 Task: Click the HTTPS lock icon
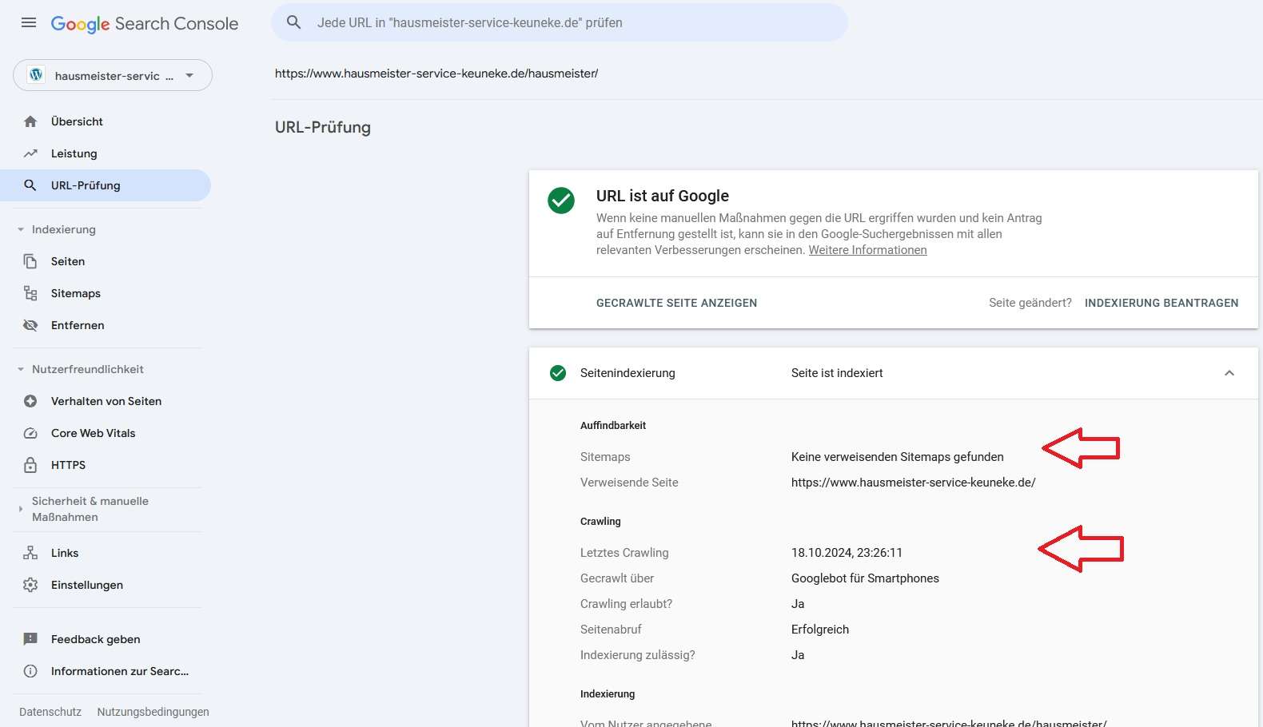point(30,465)
